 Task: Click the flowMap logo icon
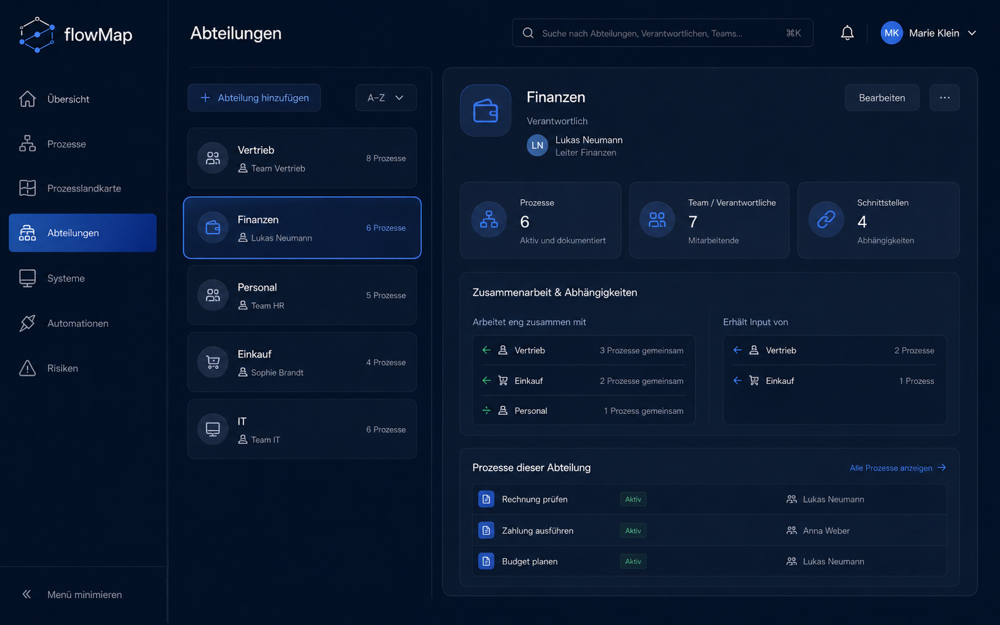pyautogui.click(x=37, y=35)
